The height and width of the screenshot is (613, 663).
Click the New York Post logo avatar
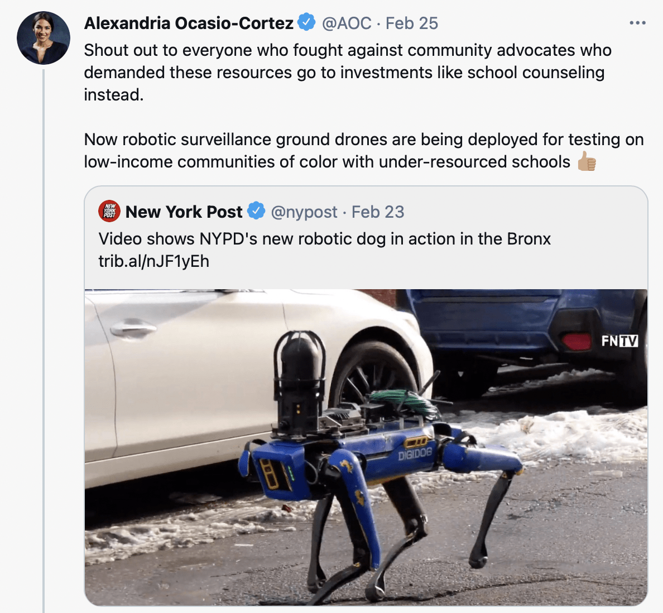tap(109, 211)
